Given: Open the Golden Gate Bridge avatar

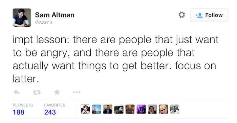Looking at the screenshot, I should click(96, 109).
